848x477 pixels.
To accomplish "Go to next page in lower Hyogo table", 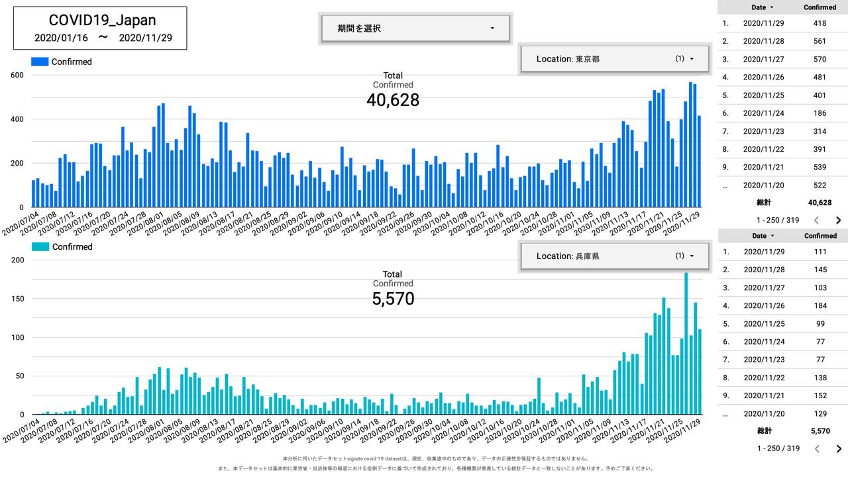I will click(x=838, y=449).
